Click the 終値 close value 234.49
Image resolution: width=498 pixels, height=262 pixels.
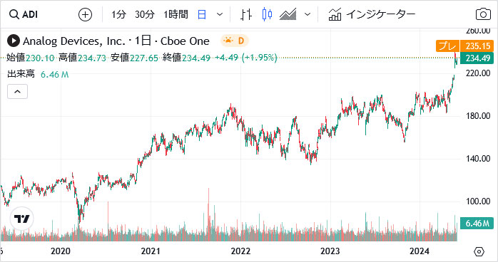pos(196,58)
